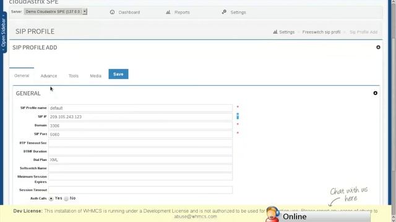396x222 pixels.
Task: Click the blue icon beside SIP IP
Action: 238,116
